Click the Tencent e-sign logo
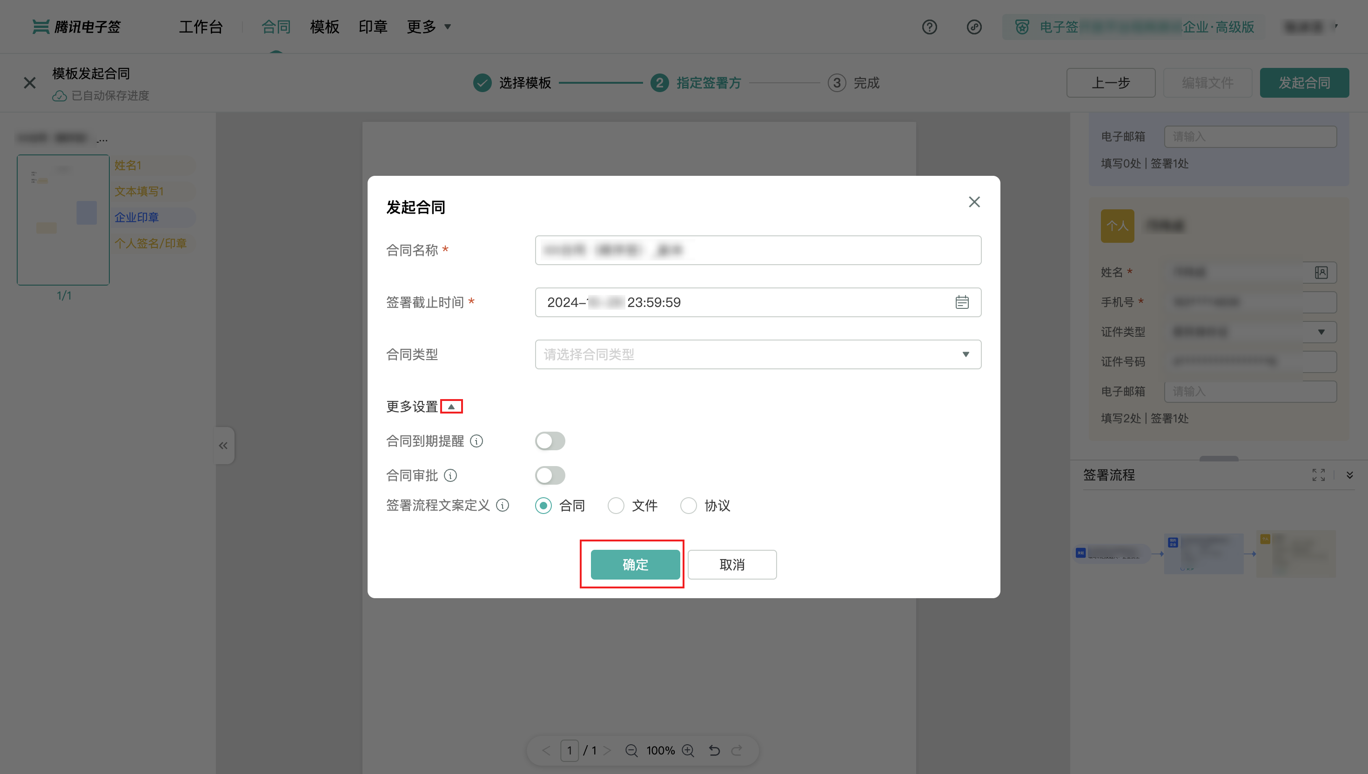The width and height of the screenshot is (1368, 774). (77, 27)
